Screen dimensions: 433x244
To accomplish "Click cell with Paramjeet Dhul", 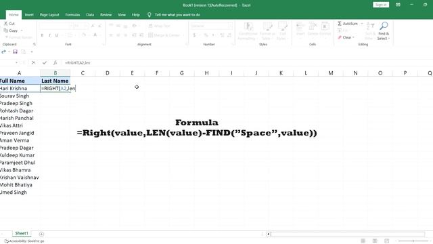I will tap(20, 163).
